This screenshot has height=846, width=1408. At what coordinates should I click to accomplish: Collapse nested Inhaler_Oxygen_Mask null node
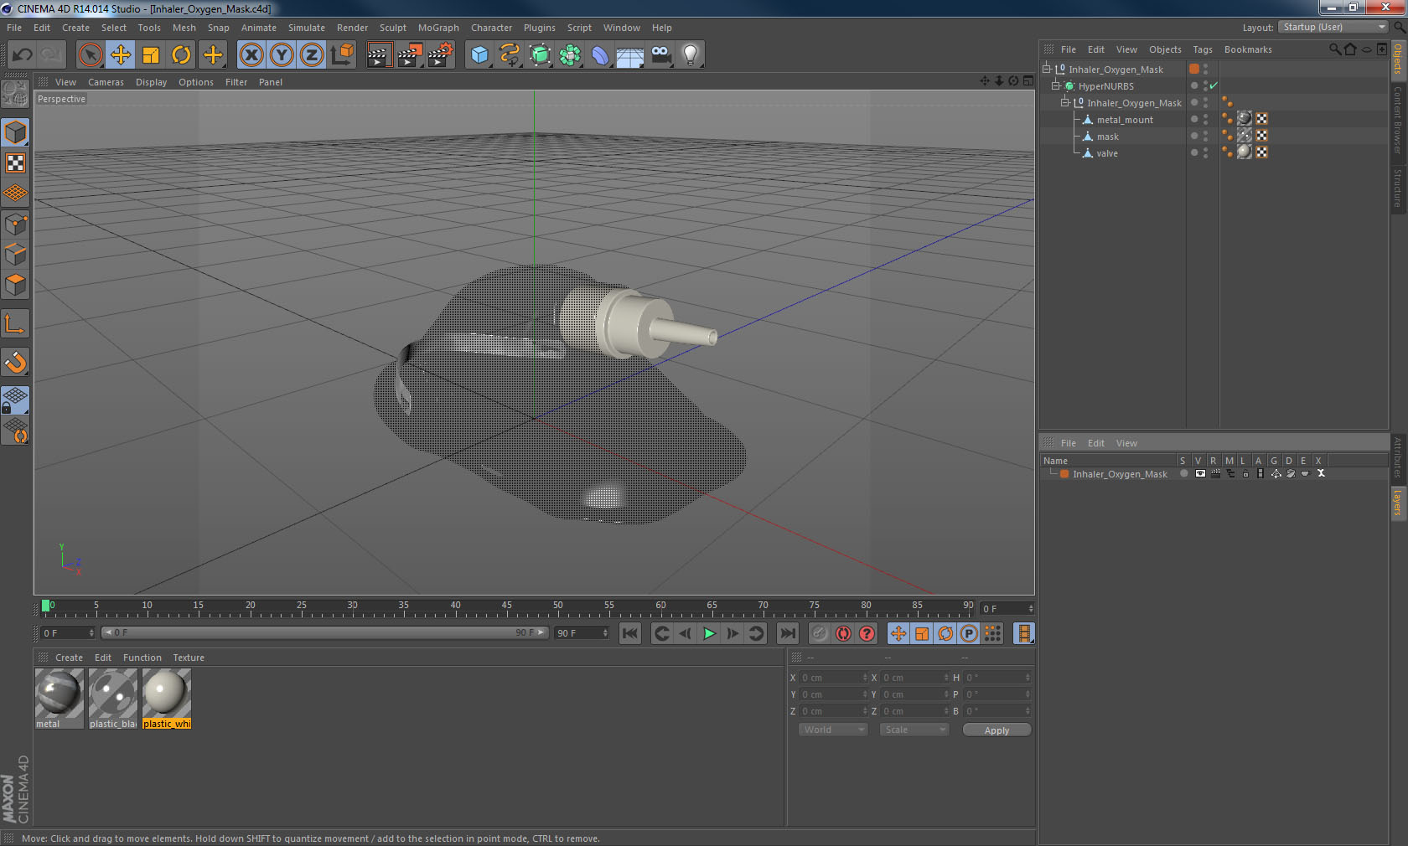tap(1065, 102)
